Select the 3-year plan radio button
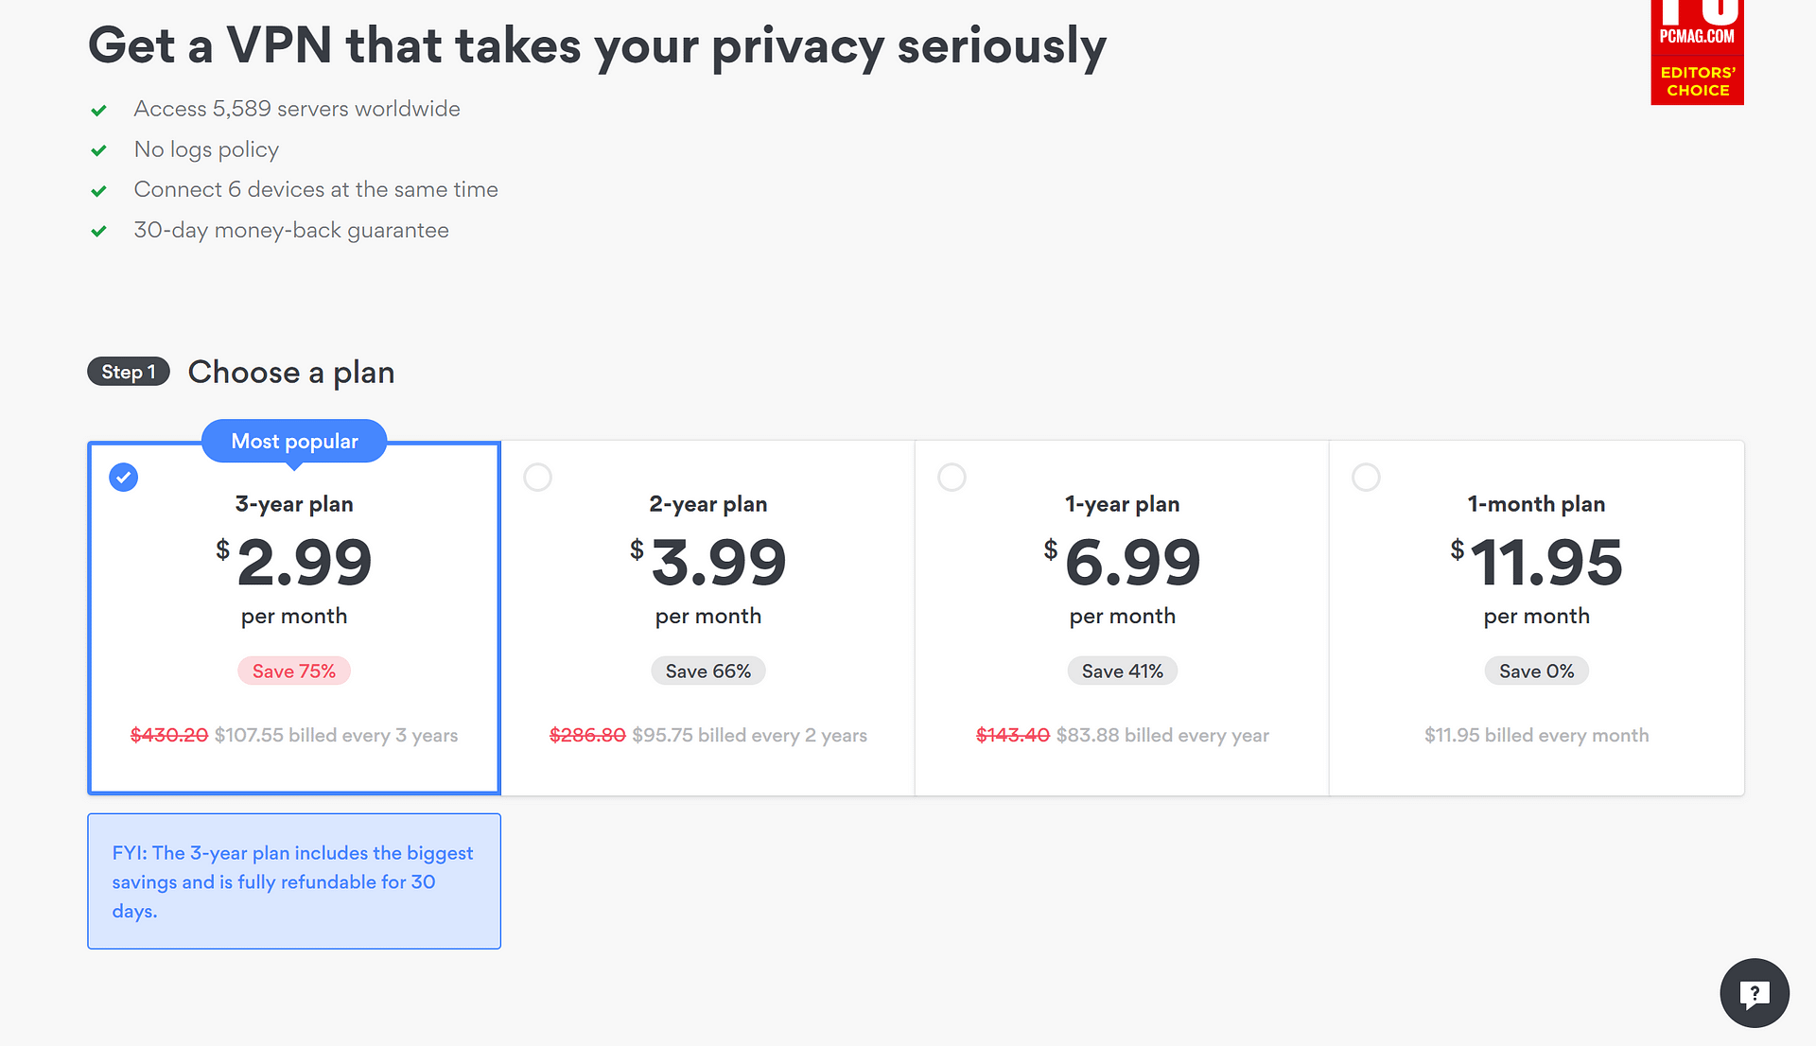The image size is (1816, 1046). (124, 478)
